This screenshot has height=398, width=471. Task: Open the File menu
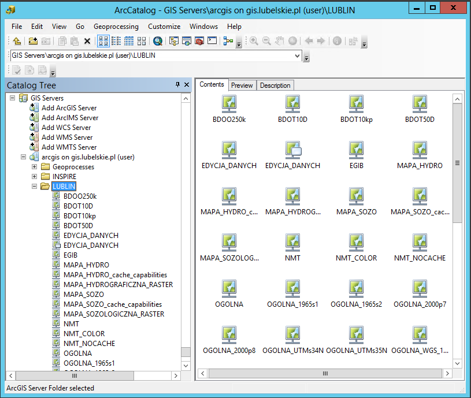17,27
